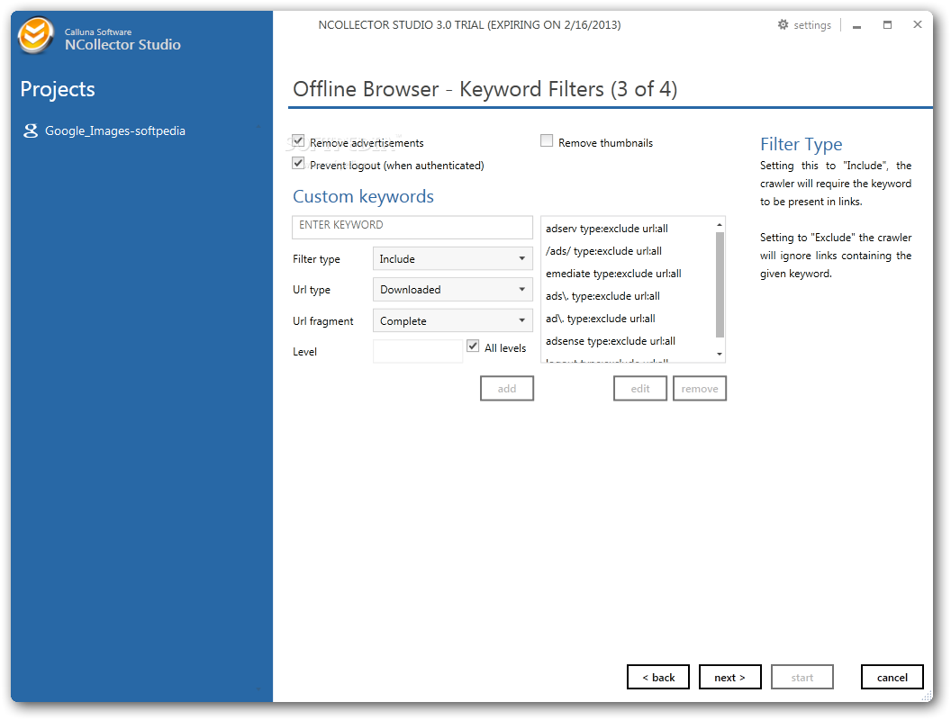The image size is (951, 720).
Task: Toggle Prevent logout when authenticated
Action: [x=298, y=163]
